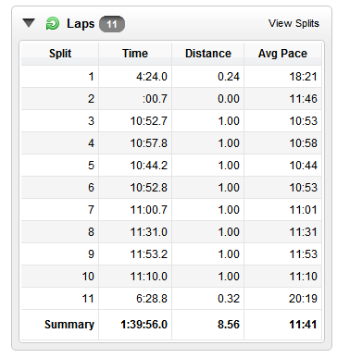The height and width of the screenshot is (358, 337).
Task: Select the lap 1 row time 4:24.0
Action: pos(152,77)
